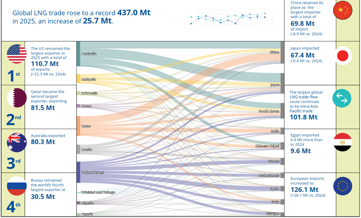361x218 pixels.
Task: Click the Russia exporter label
Action: pyautogui.click(x=87, y=150)
